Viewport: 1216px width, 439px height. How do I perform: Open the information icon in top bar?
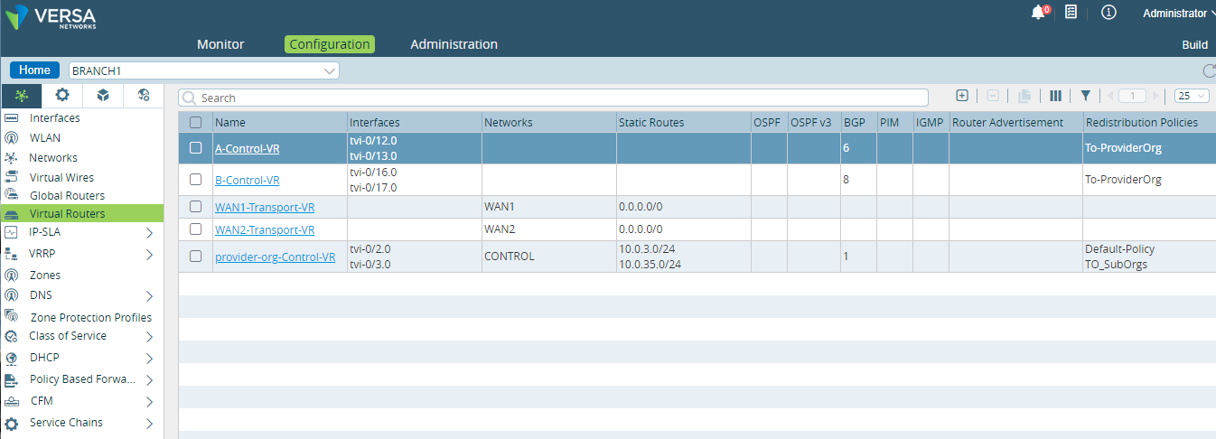(x=1108, y=12)
